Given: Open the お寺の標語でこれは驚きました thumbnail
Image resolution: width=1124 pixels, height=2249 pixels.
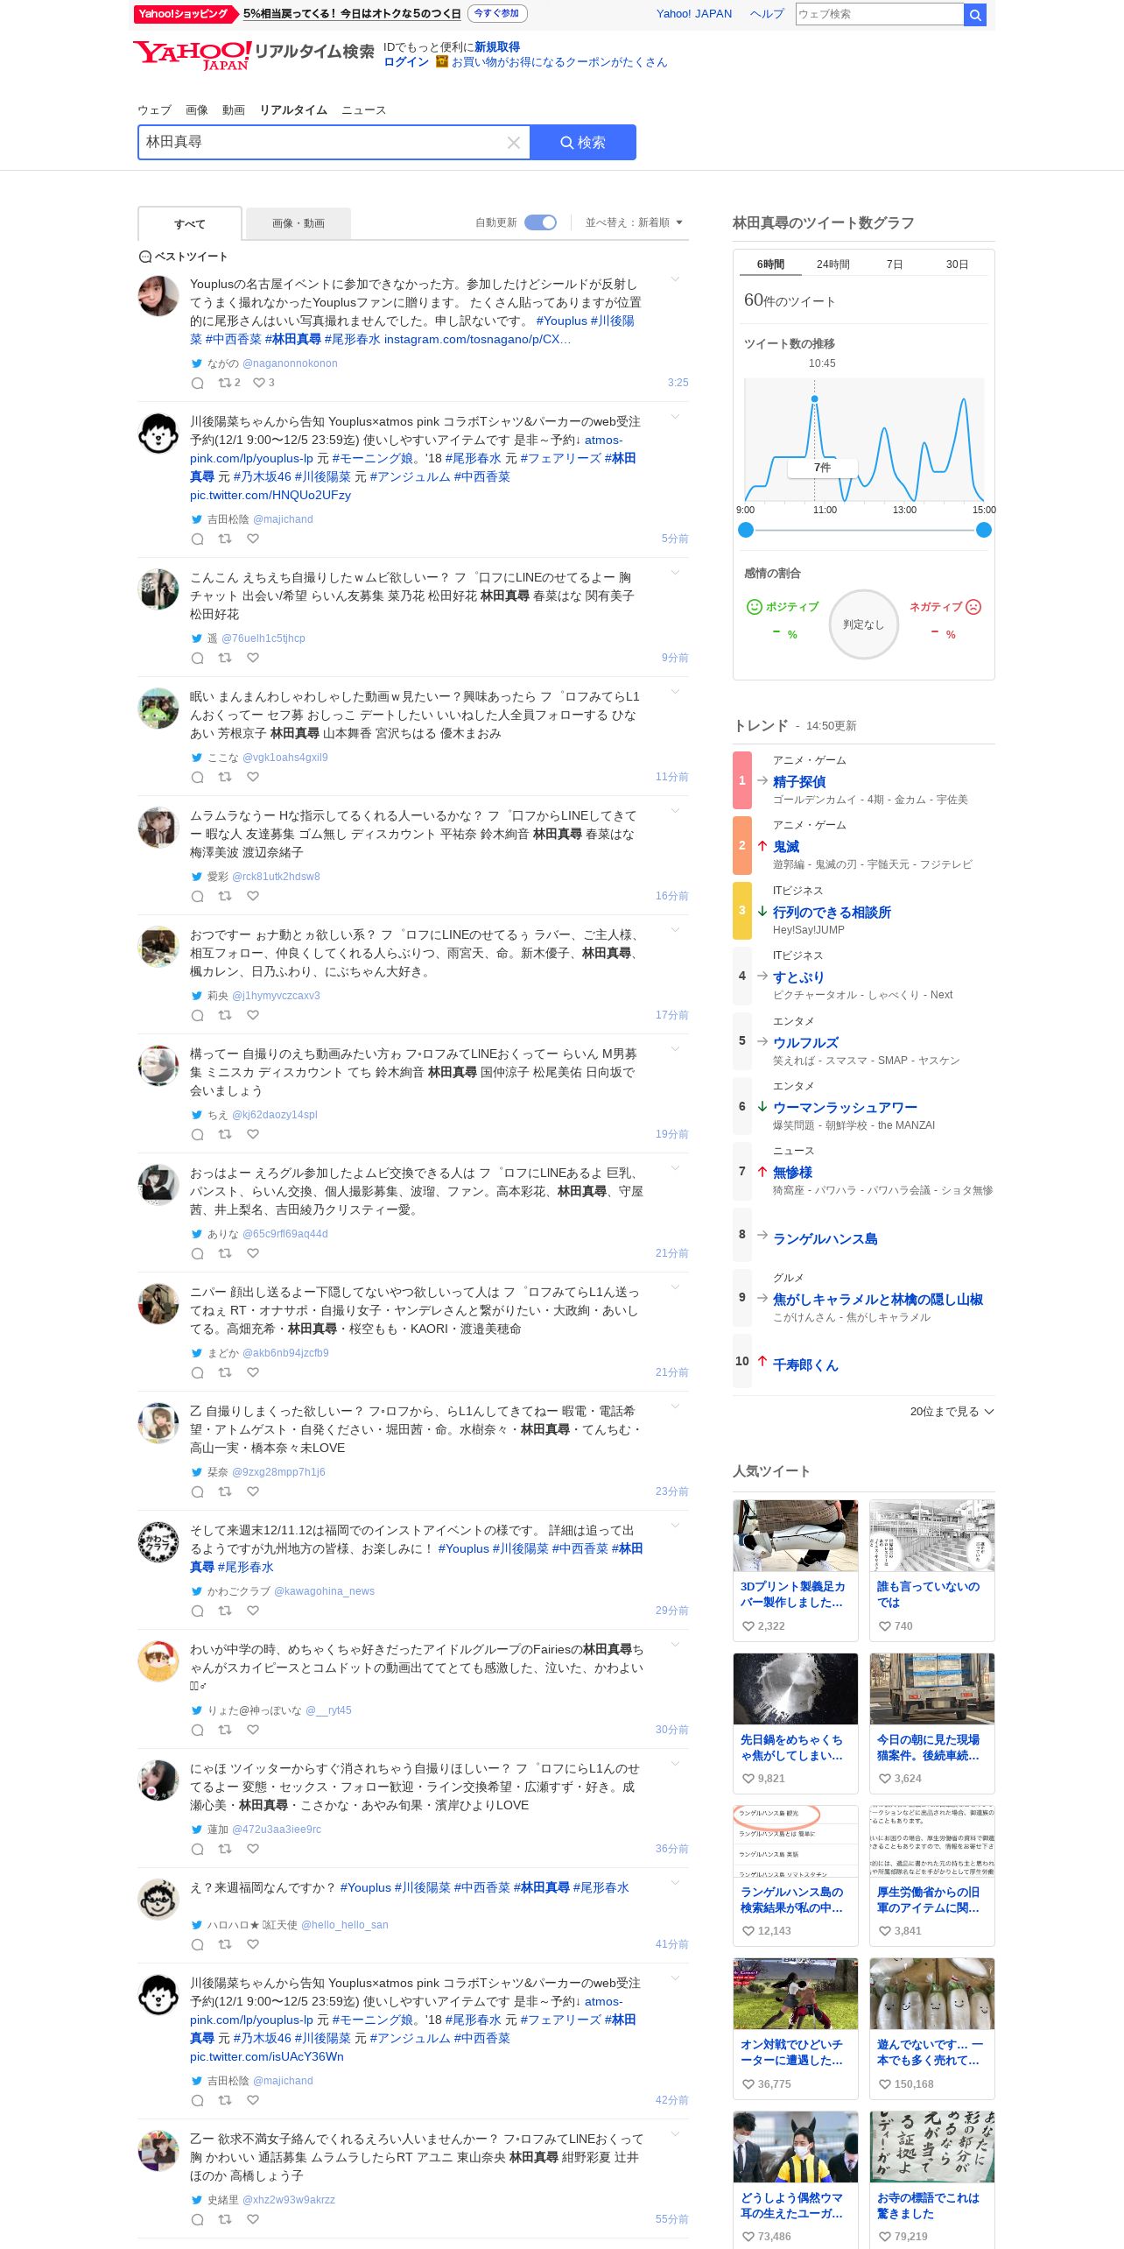Looking at the screenshot, I should pos(932,2147).
